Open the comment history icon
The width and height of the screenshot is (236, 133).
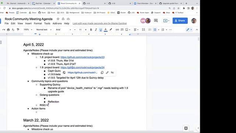[156, 21]
